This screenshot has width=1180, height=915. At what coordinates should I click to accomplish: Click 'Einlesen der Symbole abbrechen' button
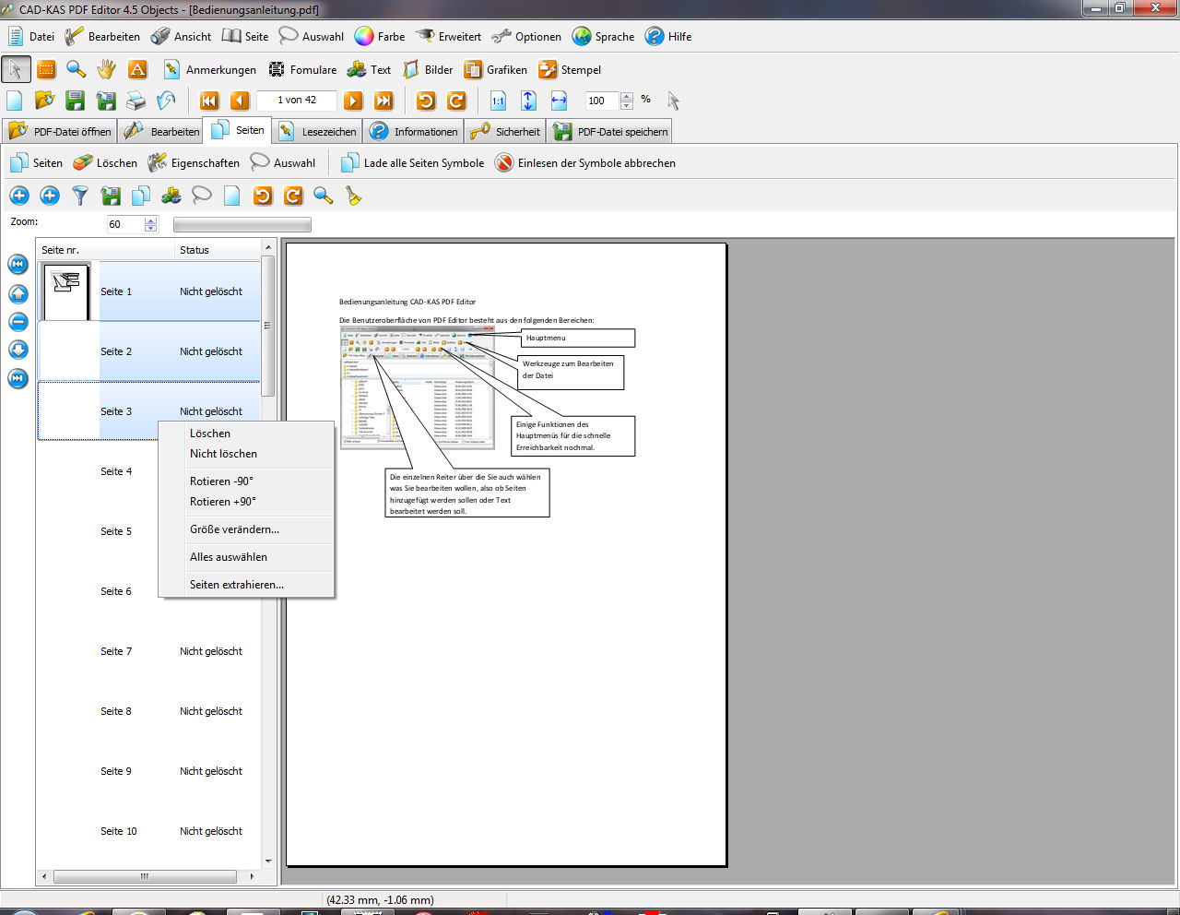point(585,163)
